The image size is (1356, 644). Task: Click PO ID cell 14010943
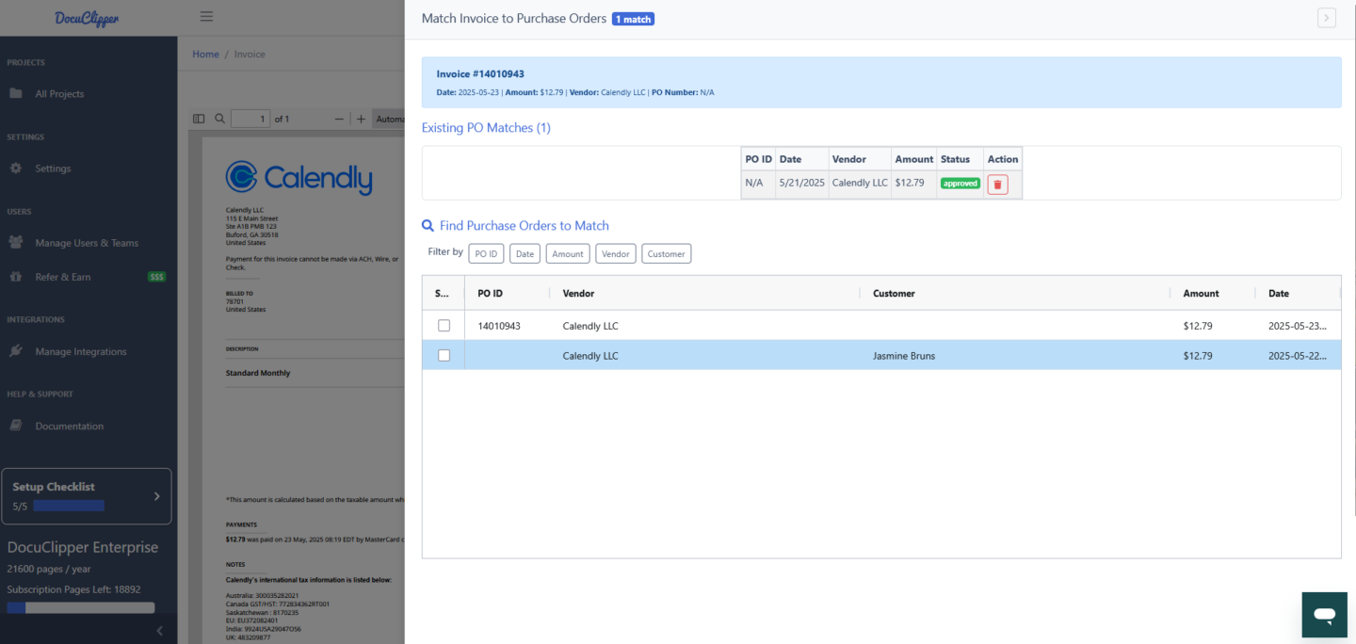pyautogui.click(x=499, y=326)
